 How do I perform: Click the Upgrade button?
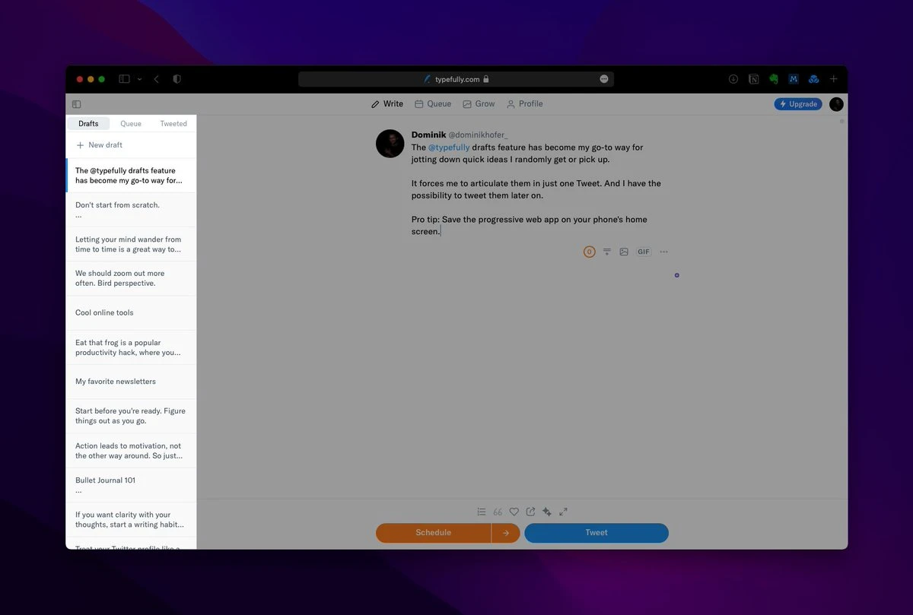(x=798, y=104)
